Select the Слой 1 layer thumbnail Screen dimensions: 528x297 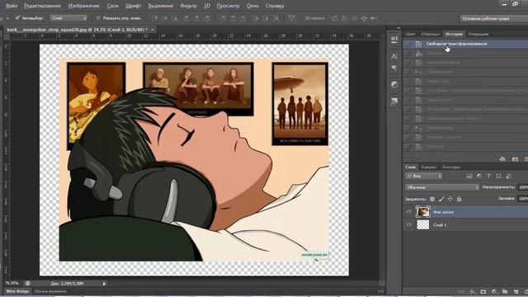[x=423, y=224]
